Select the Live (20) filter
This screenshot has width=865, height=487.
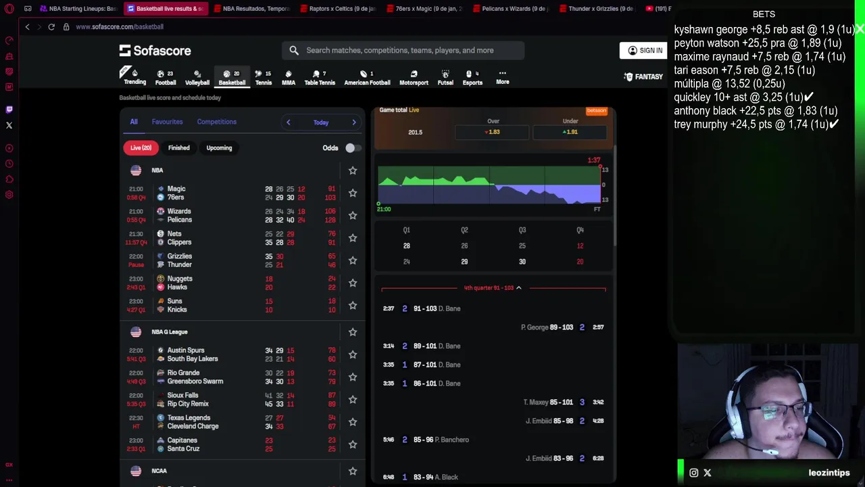tap(141, 147)
